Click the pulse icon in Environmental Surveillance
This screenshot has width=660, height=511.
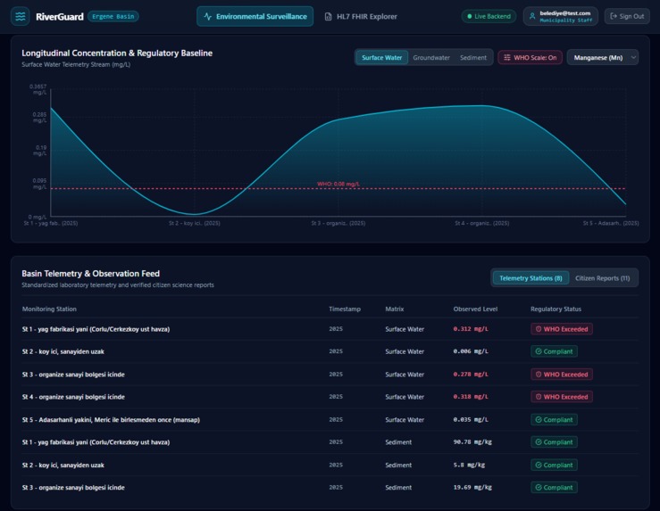click(x=207, y=16)
